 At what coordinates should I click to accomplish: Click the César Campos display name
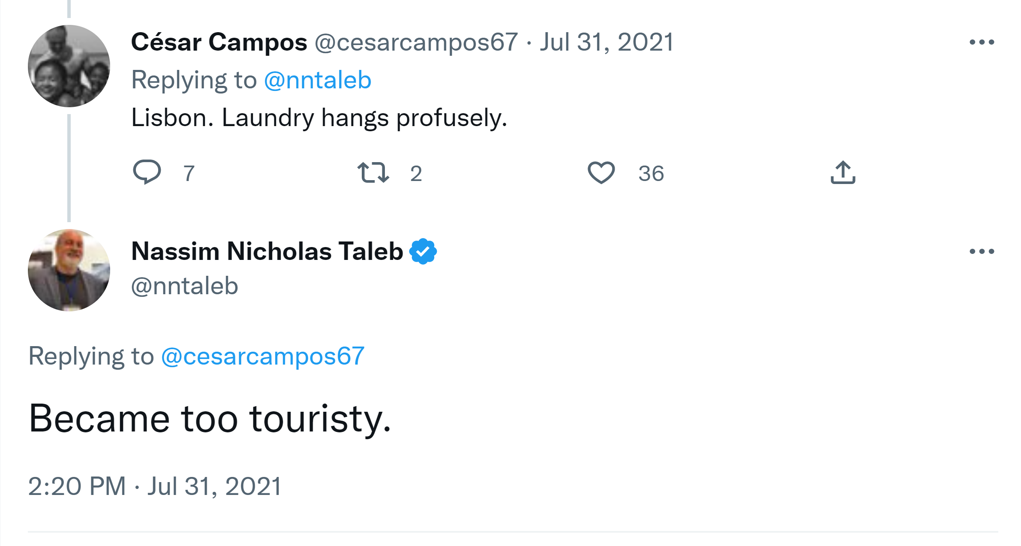pyautogui.click(x=219, y=42)
